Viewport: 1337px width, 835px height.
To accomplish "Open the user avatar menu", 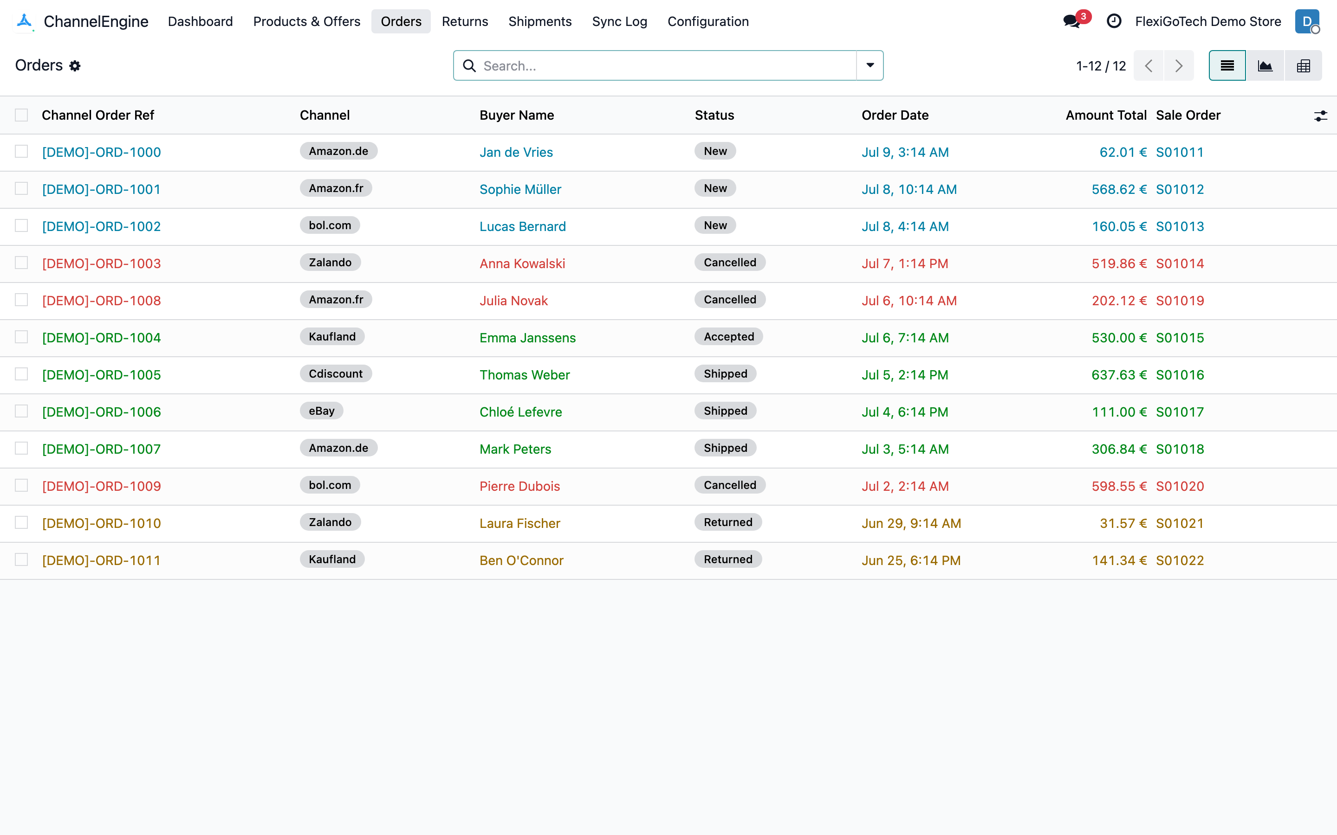I will click(x=1307, y=21).
